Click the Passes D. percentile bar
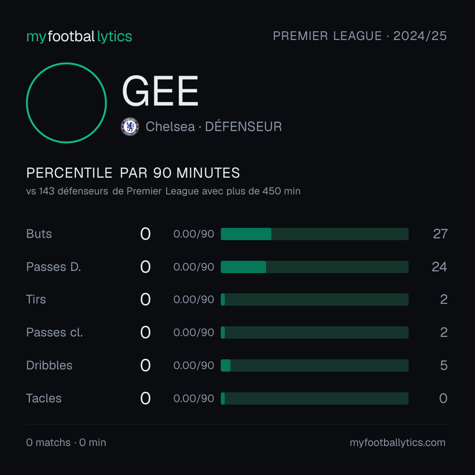 314,267
